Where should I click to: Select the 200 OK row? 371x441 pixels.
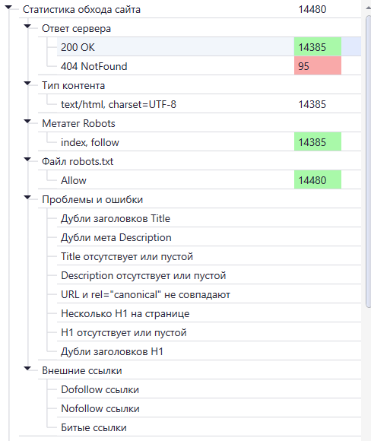tap(209, 47)
